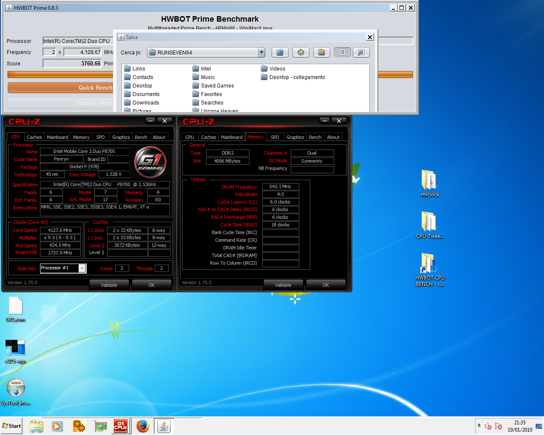Viewport: 544px width, 435px height.
Task: Click the volume muted tray icon
Action: (488, 426)
